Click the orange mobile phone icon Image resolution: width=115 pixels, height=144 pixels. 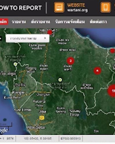pos(106,7)
